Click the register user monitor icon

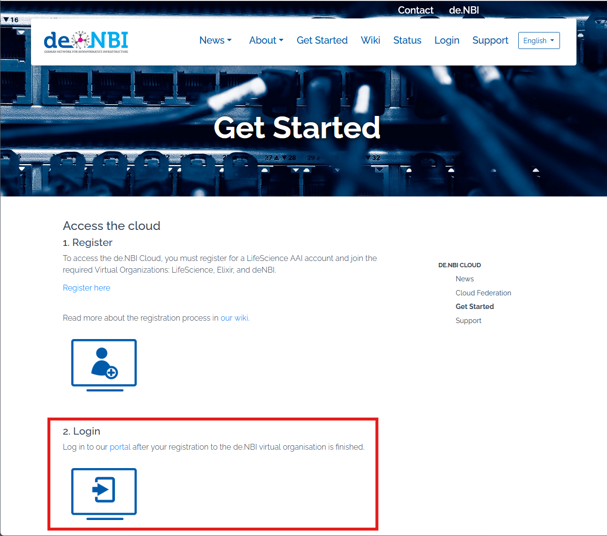pyautogui.click(x=104, y=365)
